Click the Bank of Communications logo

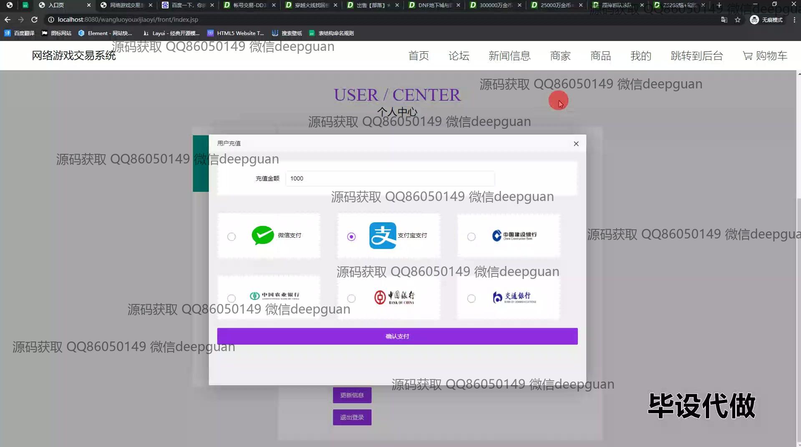(514, 297)
